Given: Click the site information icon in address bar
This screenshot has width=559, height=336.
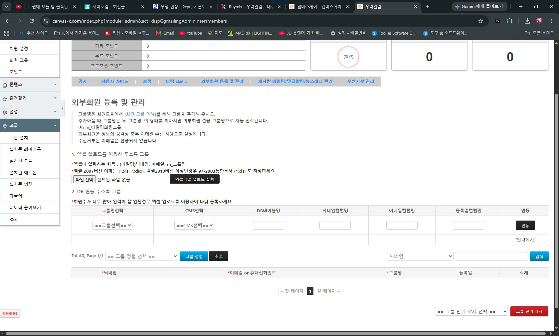Looking at the screenshot, I should pos(46,21).
